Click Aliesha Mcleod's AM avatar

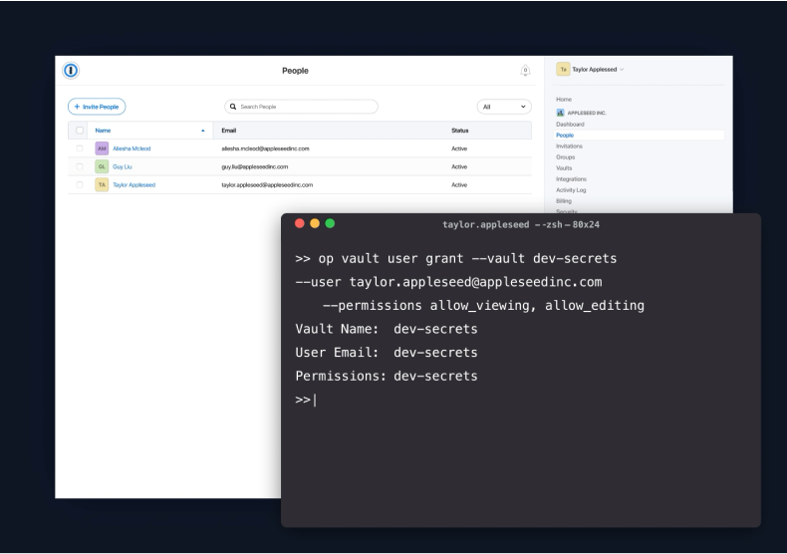tap(102, 148)
